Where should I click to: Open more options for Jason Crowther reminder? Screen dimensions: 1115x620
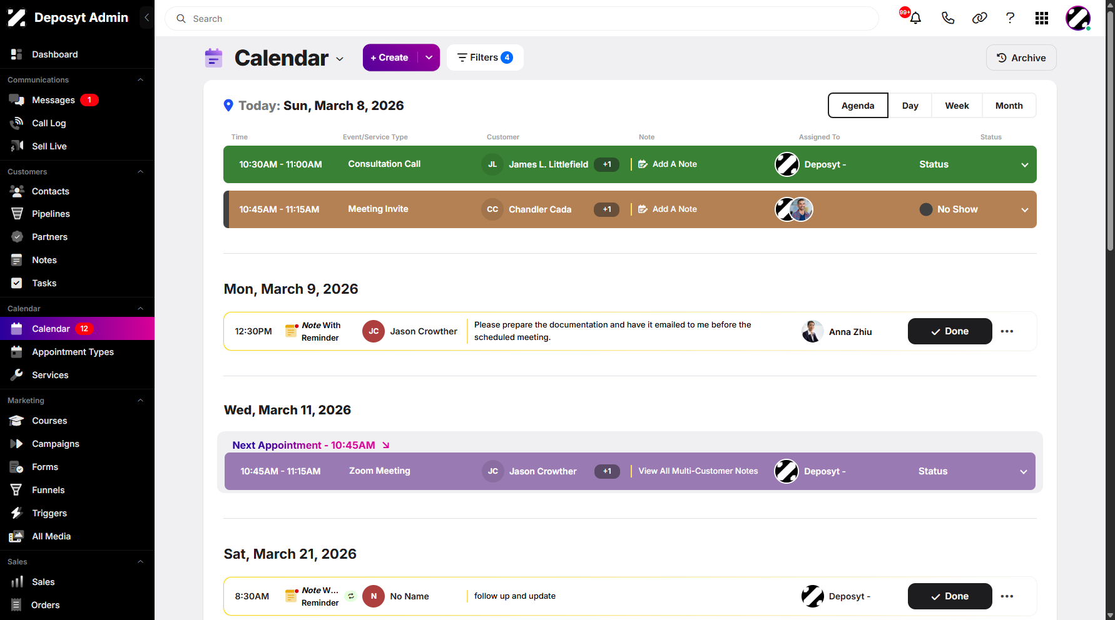coord(1007,331)
